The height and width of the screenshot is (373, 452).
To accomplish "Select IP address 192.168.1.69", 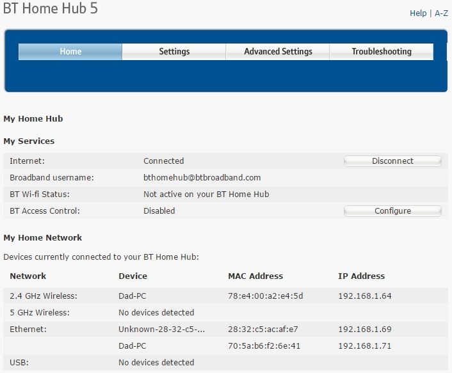I will (365, 329).
